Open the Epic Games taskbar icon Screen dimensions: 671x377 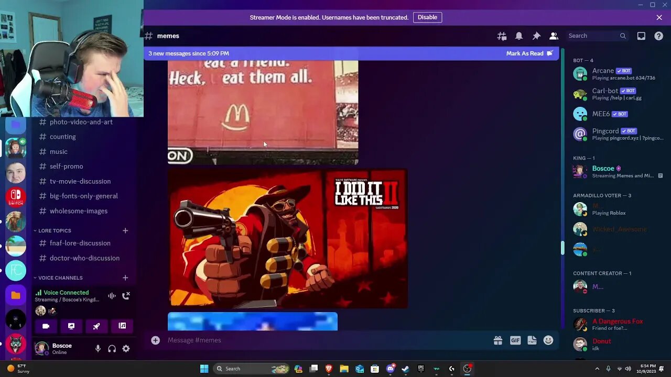click(421, 369)
